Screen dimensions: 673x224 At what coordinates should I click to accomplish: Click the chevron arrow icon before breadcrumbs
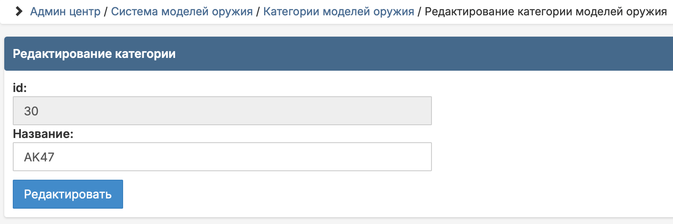(x=19, y=11)
